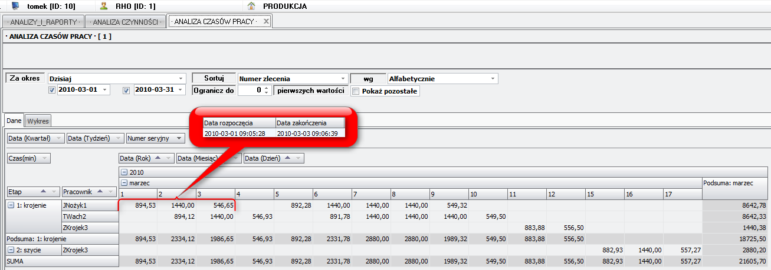Click the Ogranicz do label
The height and width of the screenshot is (270, 771).
214,91
